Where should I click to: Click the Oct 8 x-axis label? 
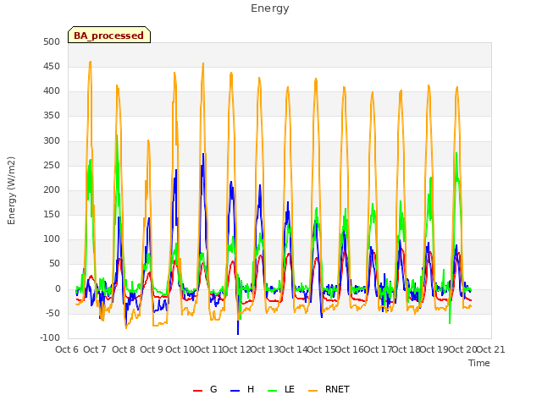pyautogui.click(x=124, y=349)
